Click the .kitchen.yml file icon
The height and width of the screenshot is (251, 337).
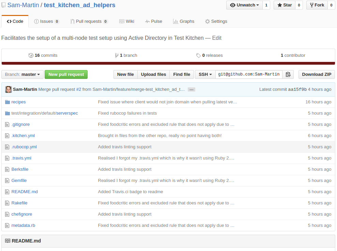[x=7, y=136]
